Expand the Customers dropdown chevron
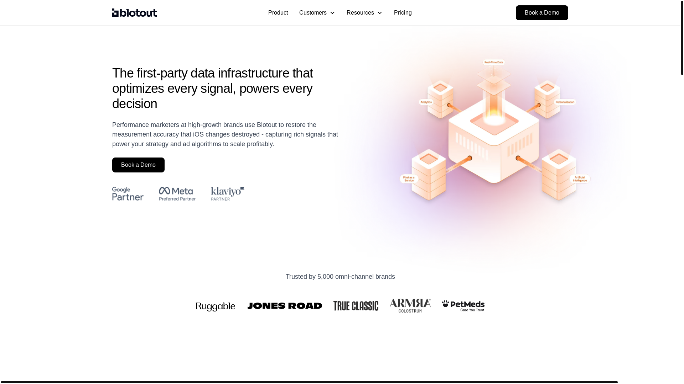 coord(332,13)
